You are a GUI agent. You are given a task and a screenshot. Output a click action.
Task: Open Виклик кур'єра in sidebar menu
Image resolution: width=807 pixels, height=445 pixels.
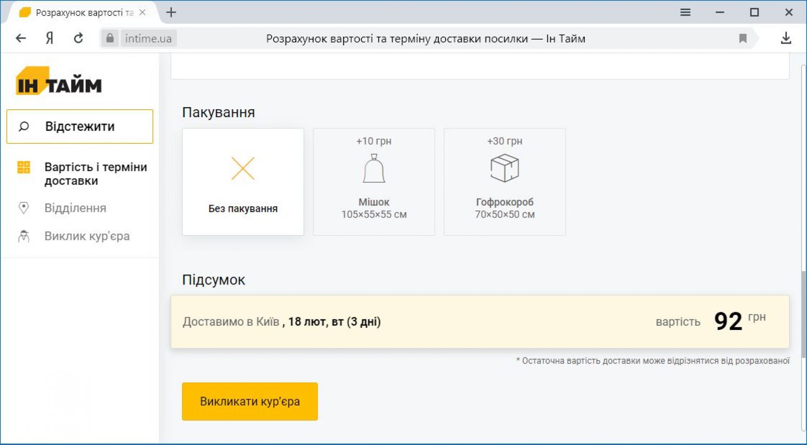[x=87, y=236]
